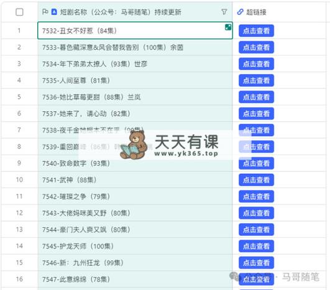330x290 pixels.
Task: Select row number 14
Action: pos(19,246)
